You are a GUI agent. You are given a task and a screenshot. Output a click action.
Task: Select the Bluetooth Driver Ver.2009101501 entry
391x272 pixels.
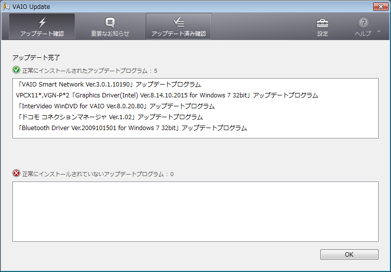coord(132,128)
